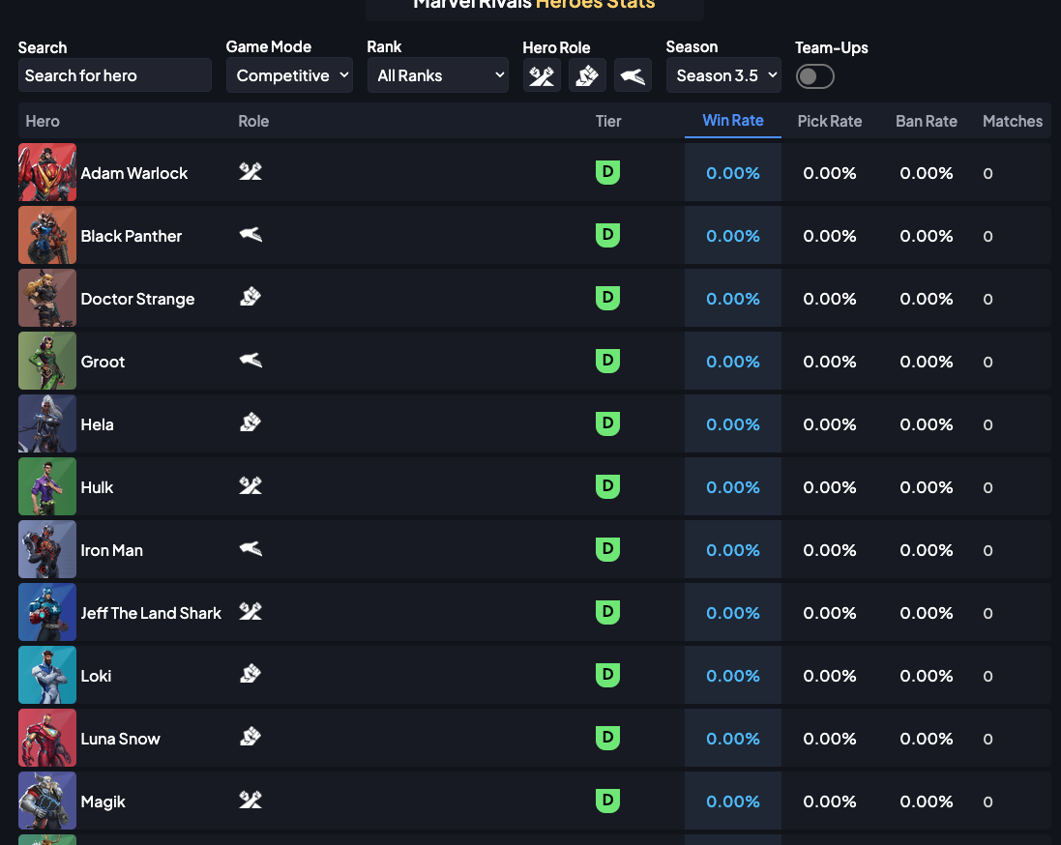
Task: Toggle the Team-Ups switch
Action: point(814,75)
